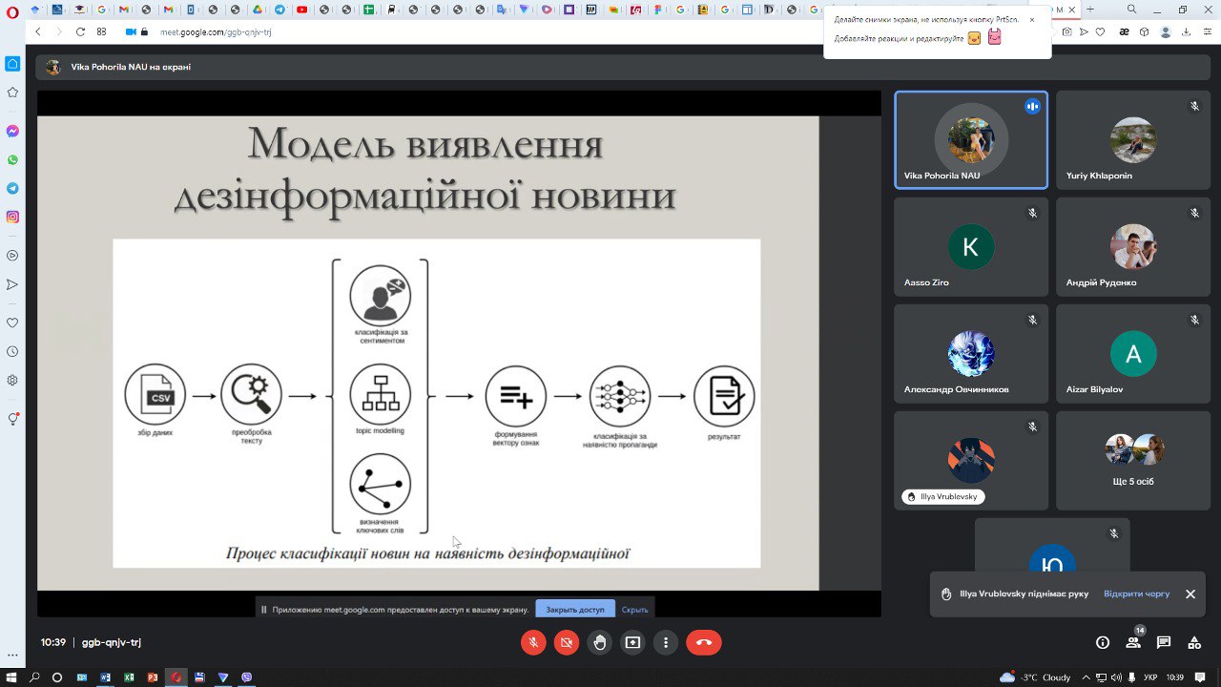Click the address bar showing meet.google.com

[382, 31]
